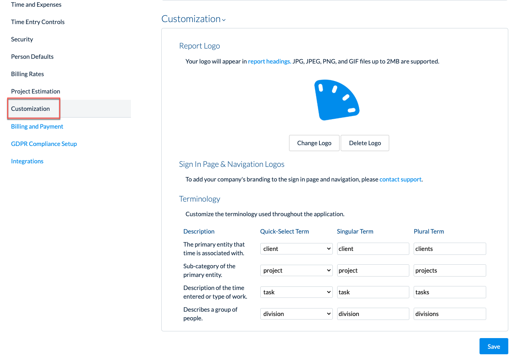Open Billing Rates settings

[27, 74]
